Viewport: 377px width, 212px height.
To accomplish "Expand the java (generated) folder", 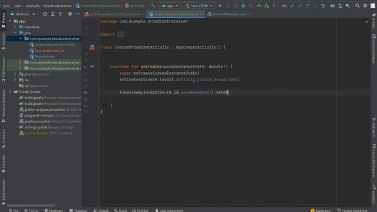I will click(x=15, y=74).
